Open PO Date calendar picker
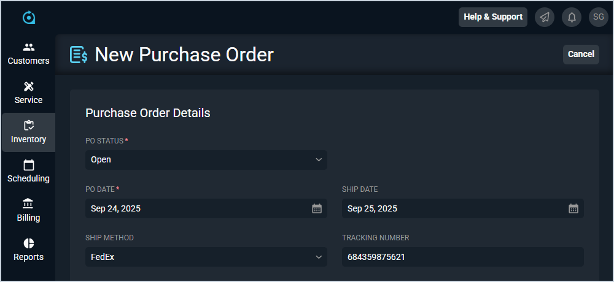614x282 pixels. click(317, 208)
